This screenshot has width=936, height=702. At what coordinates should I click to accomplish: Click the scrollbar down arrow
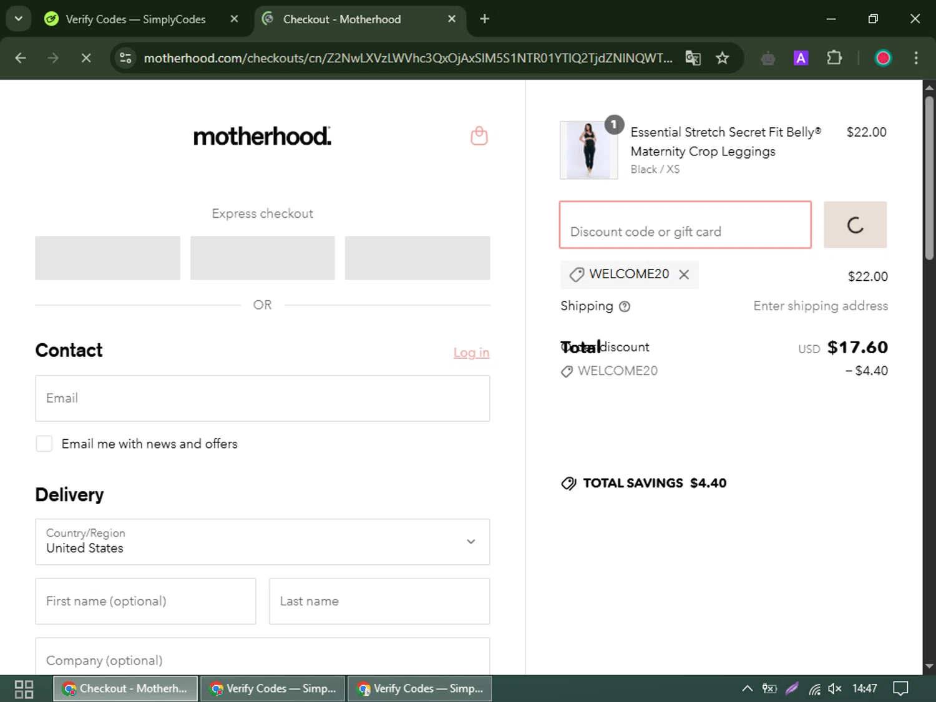929,666
